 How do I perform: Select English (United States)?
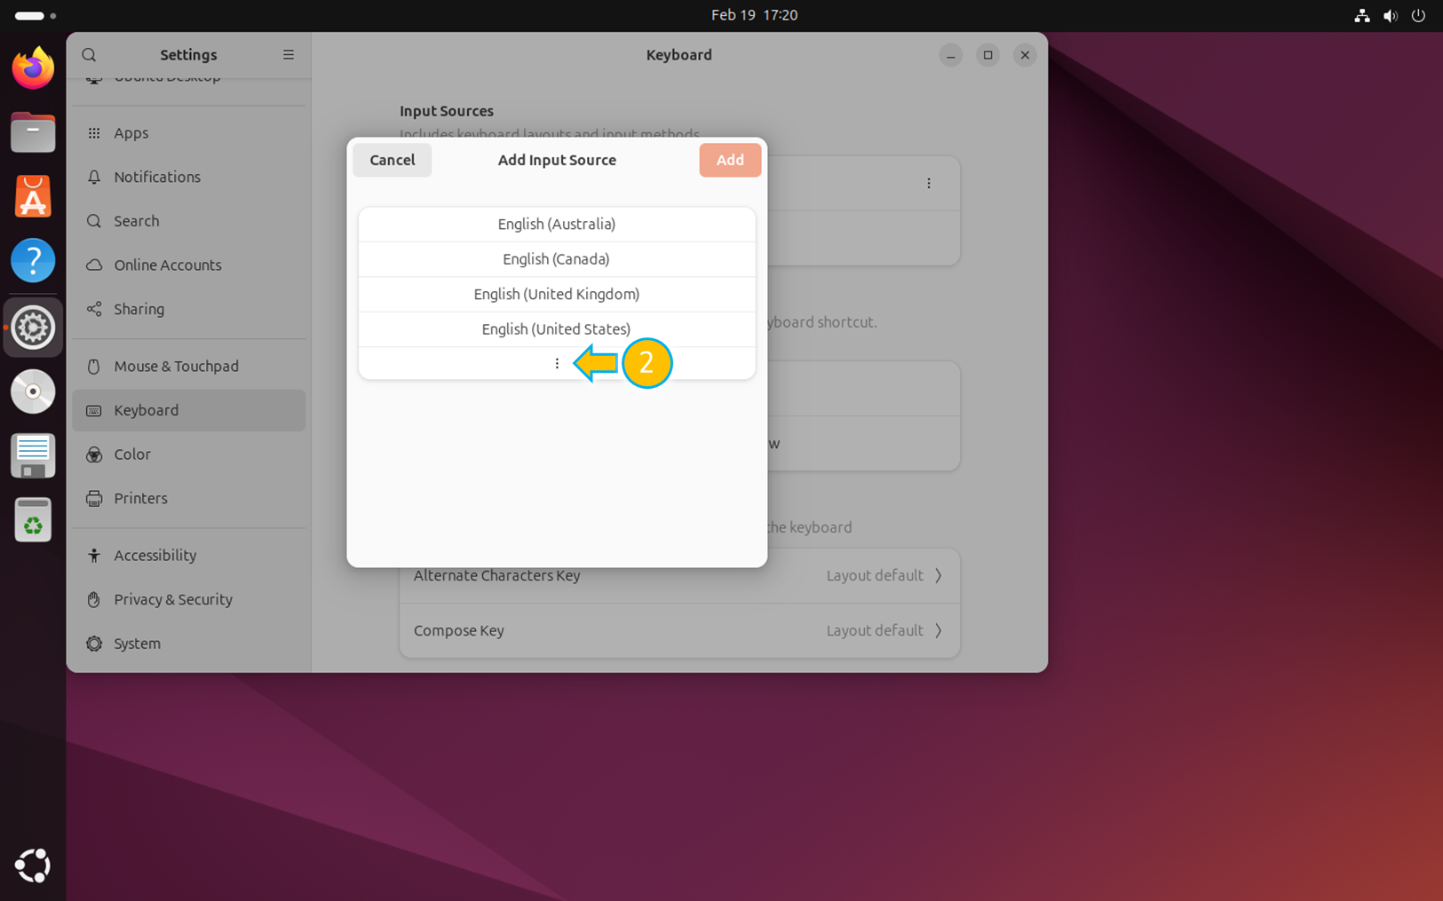[x=557, y=329]
